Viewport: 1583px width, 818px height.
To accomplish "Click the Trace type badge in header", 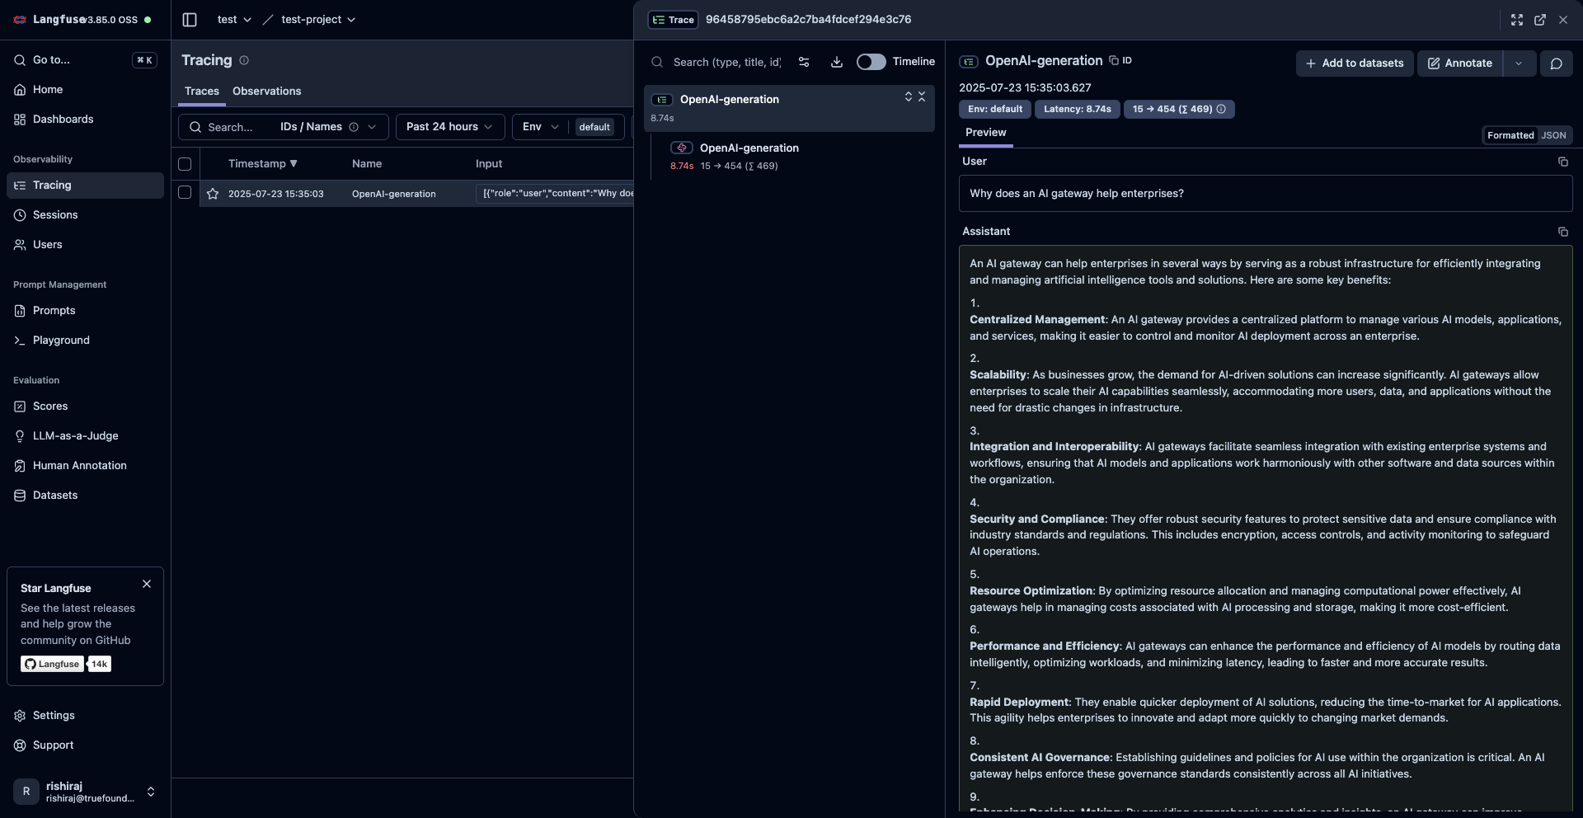I will coord(674,20).
